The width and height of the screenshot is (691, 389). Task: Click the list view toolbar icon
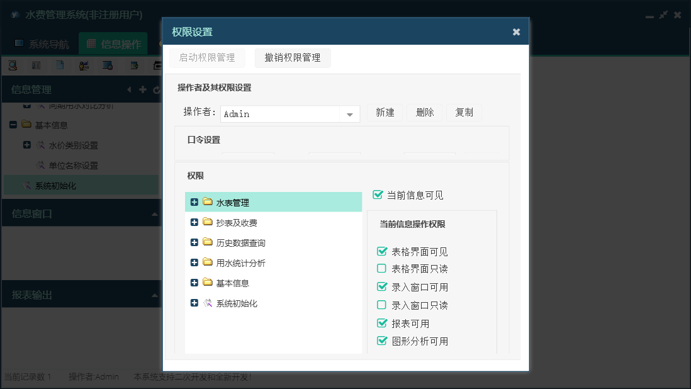(37, 65)
